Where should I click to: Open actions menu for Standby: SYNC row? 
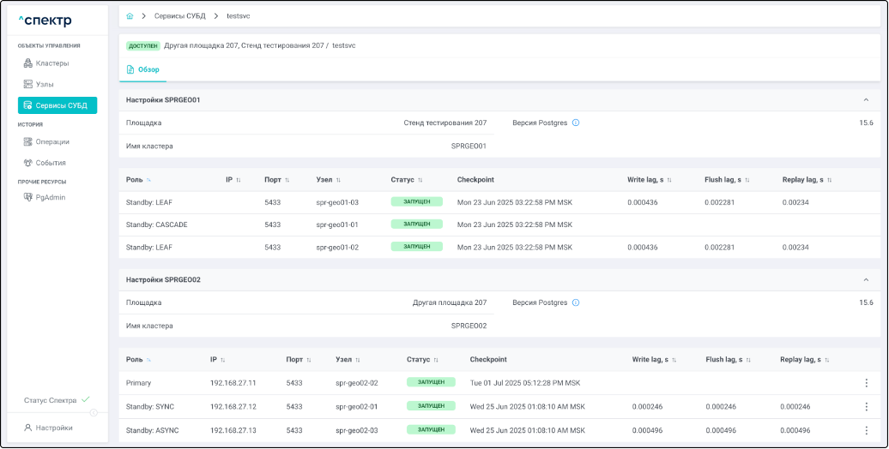click(x=866, y=406)
